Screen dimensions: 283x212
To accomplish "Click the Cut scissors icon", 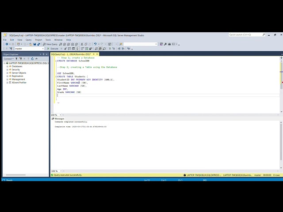I will tap(82, 44).
